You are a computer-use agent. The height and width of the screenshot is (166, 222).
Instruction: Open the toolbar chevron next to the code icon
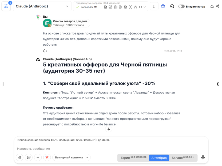[144, 7]
